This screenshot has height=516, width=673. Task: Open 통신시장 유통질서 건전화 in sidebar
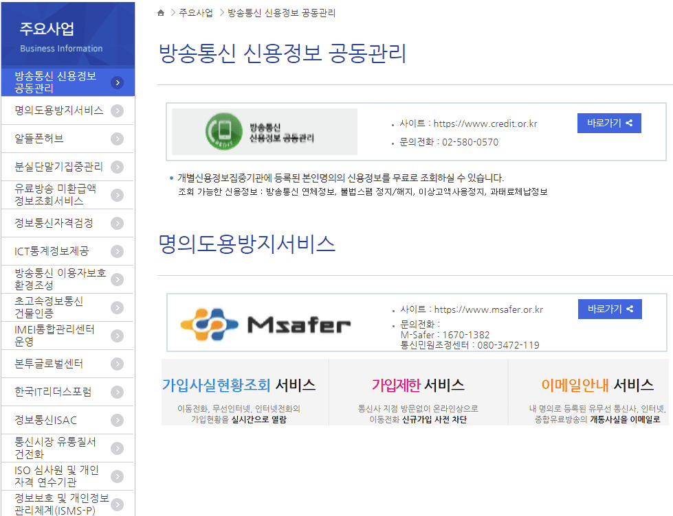click(68, 448)
